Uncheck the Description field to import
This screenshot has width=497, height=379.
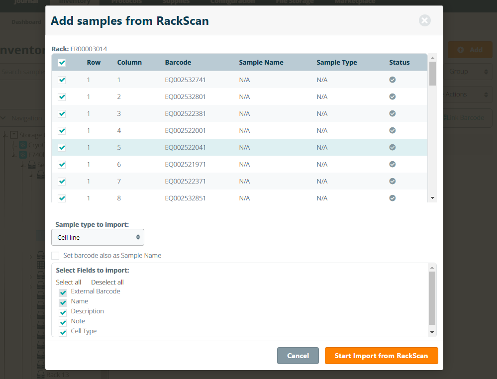pyautogui.click(x=63, y=312)
